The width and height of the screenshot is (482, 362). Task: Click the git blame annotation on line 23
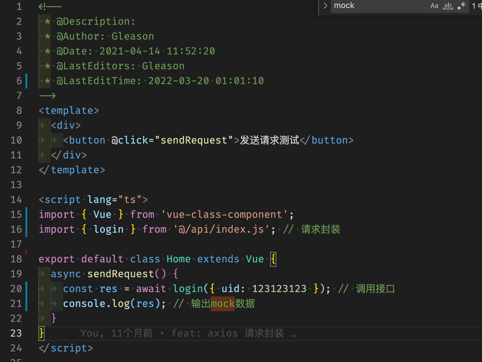point(188,333)
